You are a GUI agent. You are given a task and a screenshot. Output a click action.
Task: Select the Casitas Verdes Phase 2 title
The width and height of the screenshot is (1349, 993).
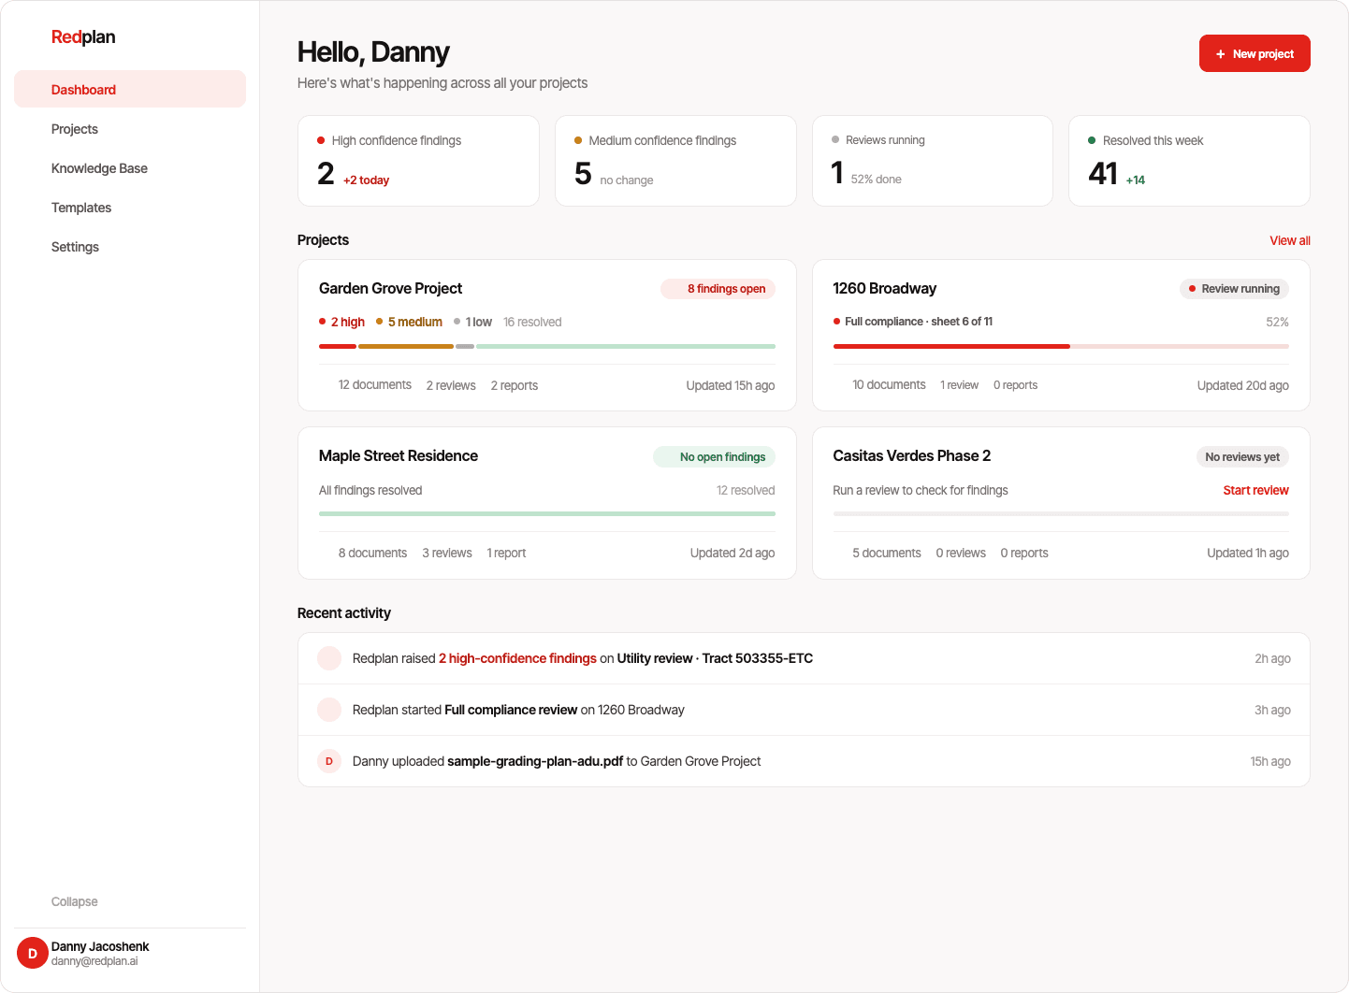pos(912,455)
